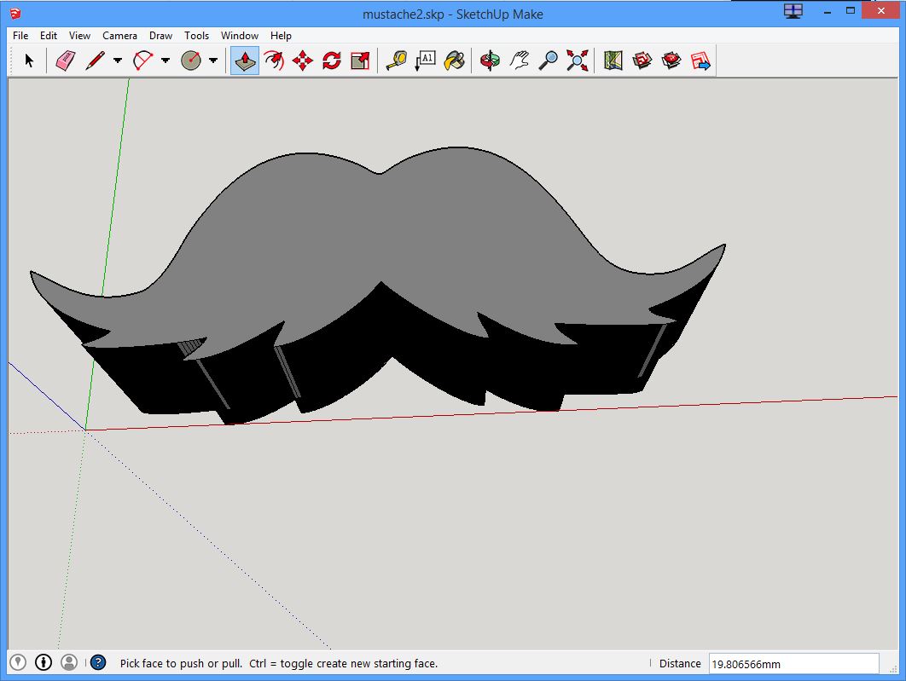Open the Instructor help button in status bar

coord(98,662)
